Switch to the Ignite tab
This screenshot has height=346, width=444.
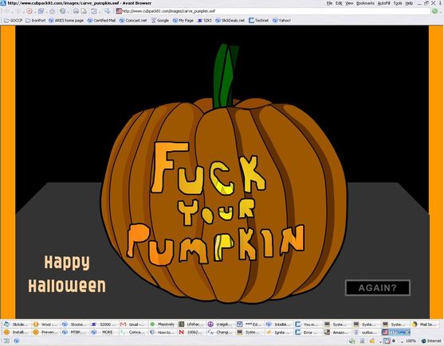[279, 332]
